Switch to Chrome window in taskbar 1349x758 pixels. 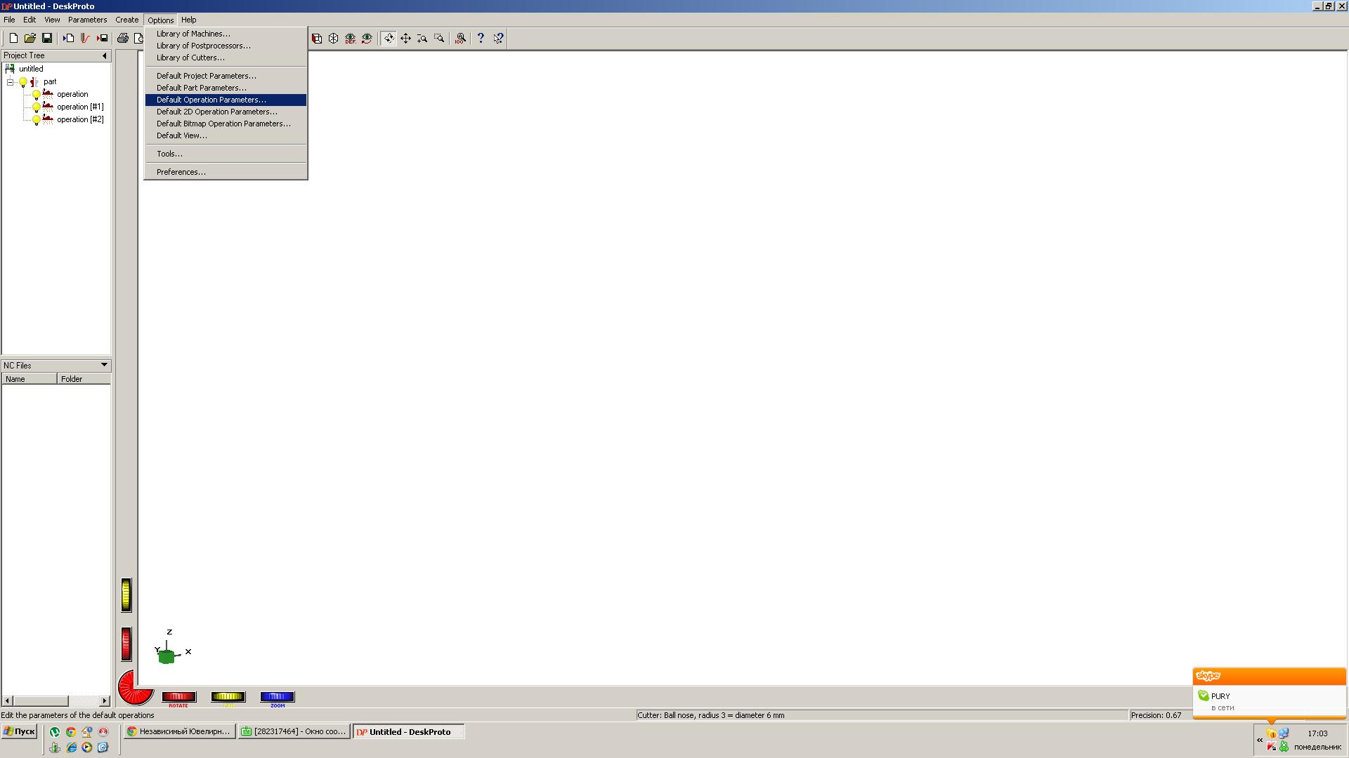pyautogui.click(x=179, y=731)
